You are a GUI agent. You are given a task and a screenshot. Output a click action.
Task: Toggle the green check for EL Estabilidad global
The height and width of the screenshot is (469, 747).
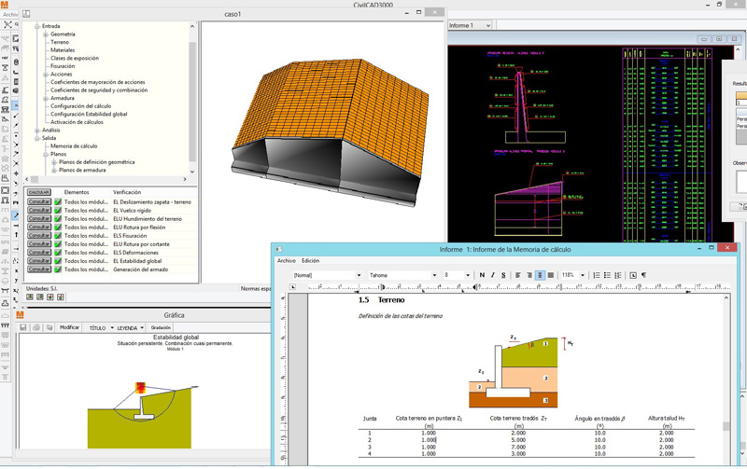[x=58, y=261]
